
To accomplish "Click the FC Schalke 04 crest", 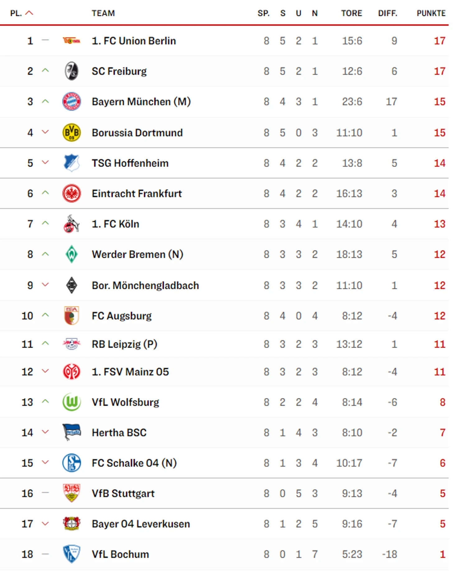I will coord(72,463).
